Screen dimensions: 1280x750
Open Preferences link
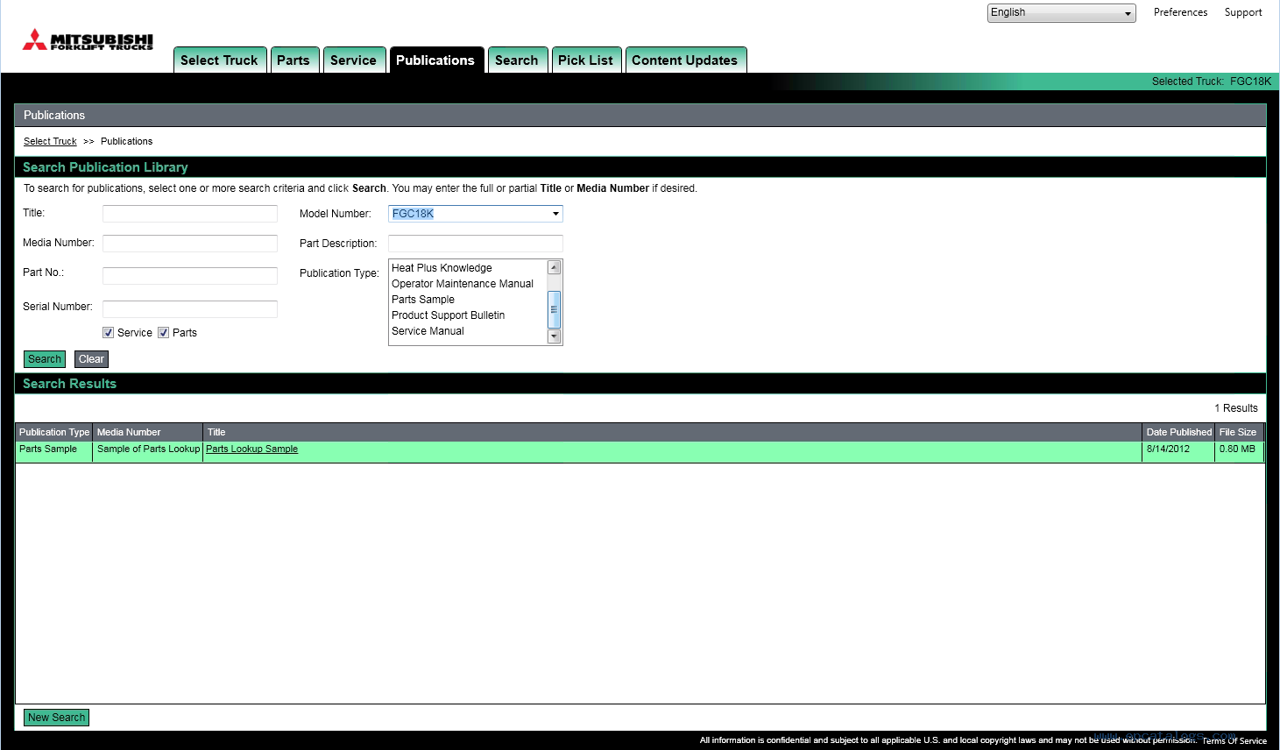(x=1180, y=12)
